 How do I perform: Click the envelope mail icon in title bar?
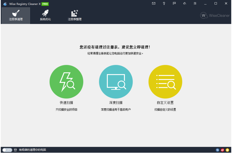(154, 3)
